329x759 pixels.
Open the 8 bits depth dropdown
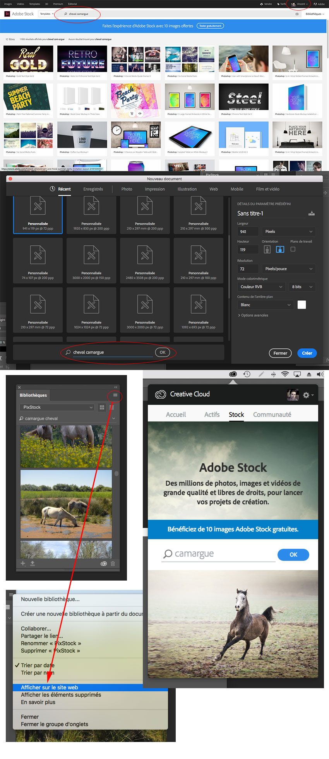[x=302, y=287]
